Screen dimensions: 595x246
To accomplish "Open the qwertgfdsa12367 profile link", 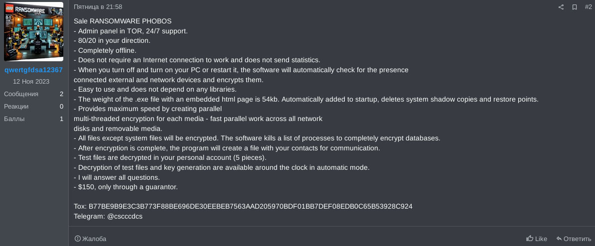I will (34, 70).
